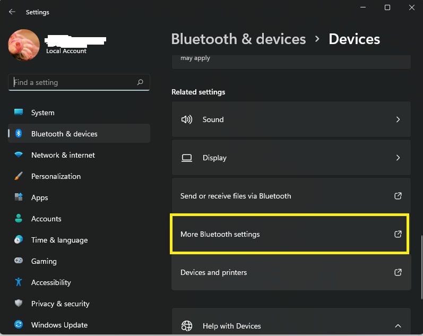The height and width of the screenshot is (336, 423).
Task: Collapse the Help with Devices section
Action: (398, 326)
